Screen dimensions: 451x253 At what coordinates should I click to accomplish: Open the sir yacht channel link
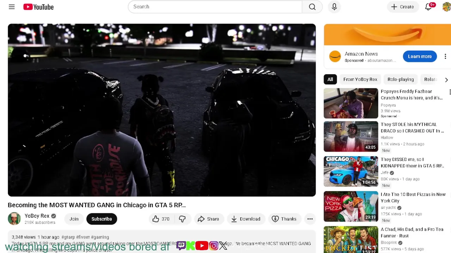click(388, 208)
